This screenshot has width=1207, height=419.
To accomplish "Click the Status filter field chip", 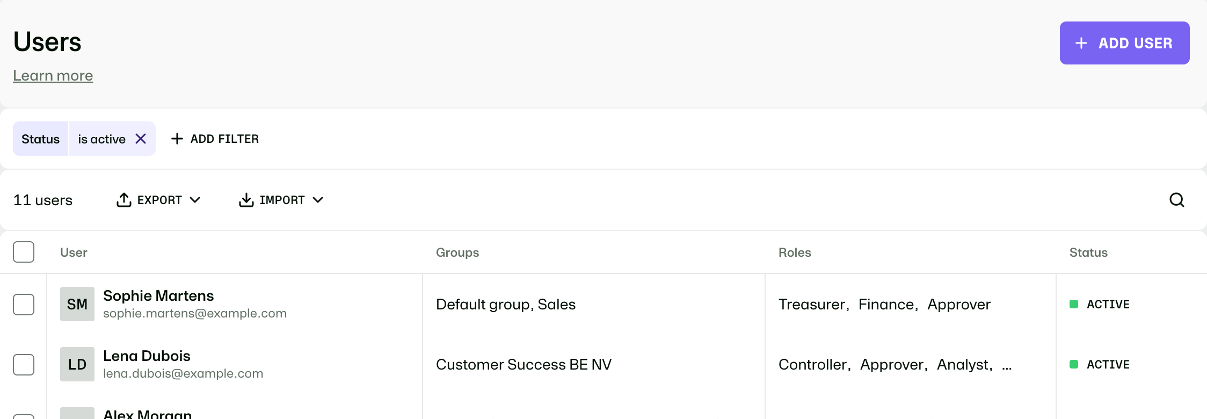I will tap(41, 139).
